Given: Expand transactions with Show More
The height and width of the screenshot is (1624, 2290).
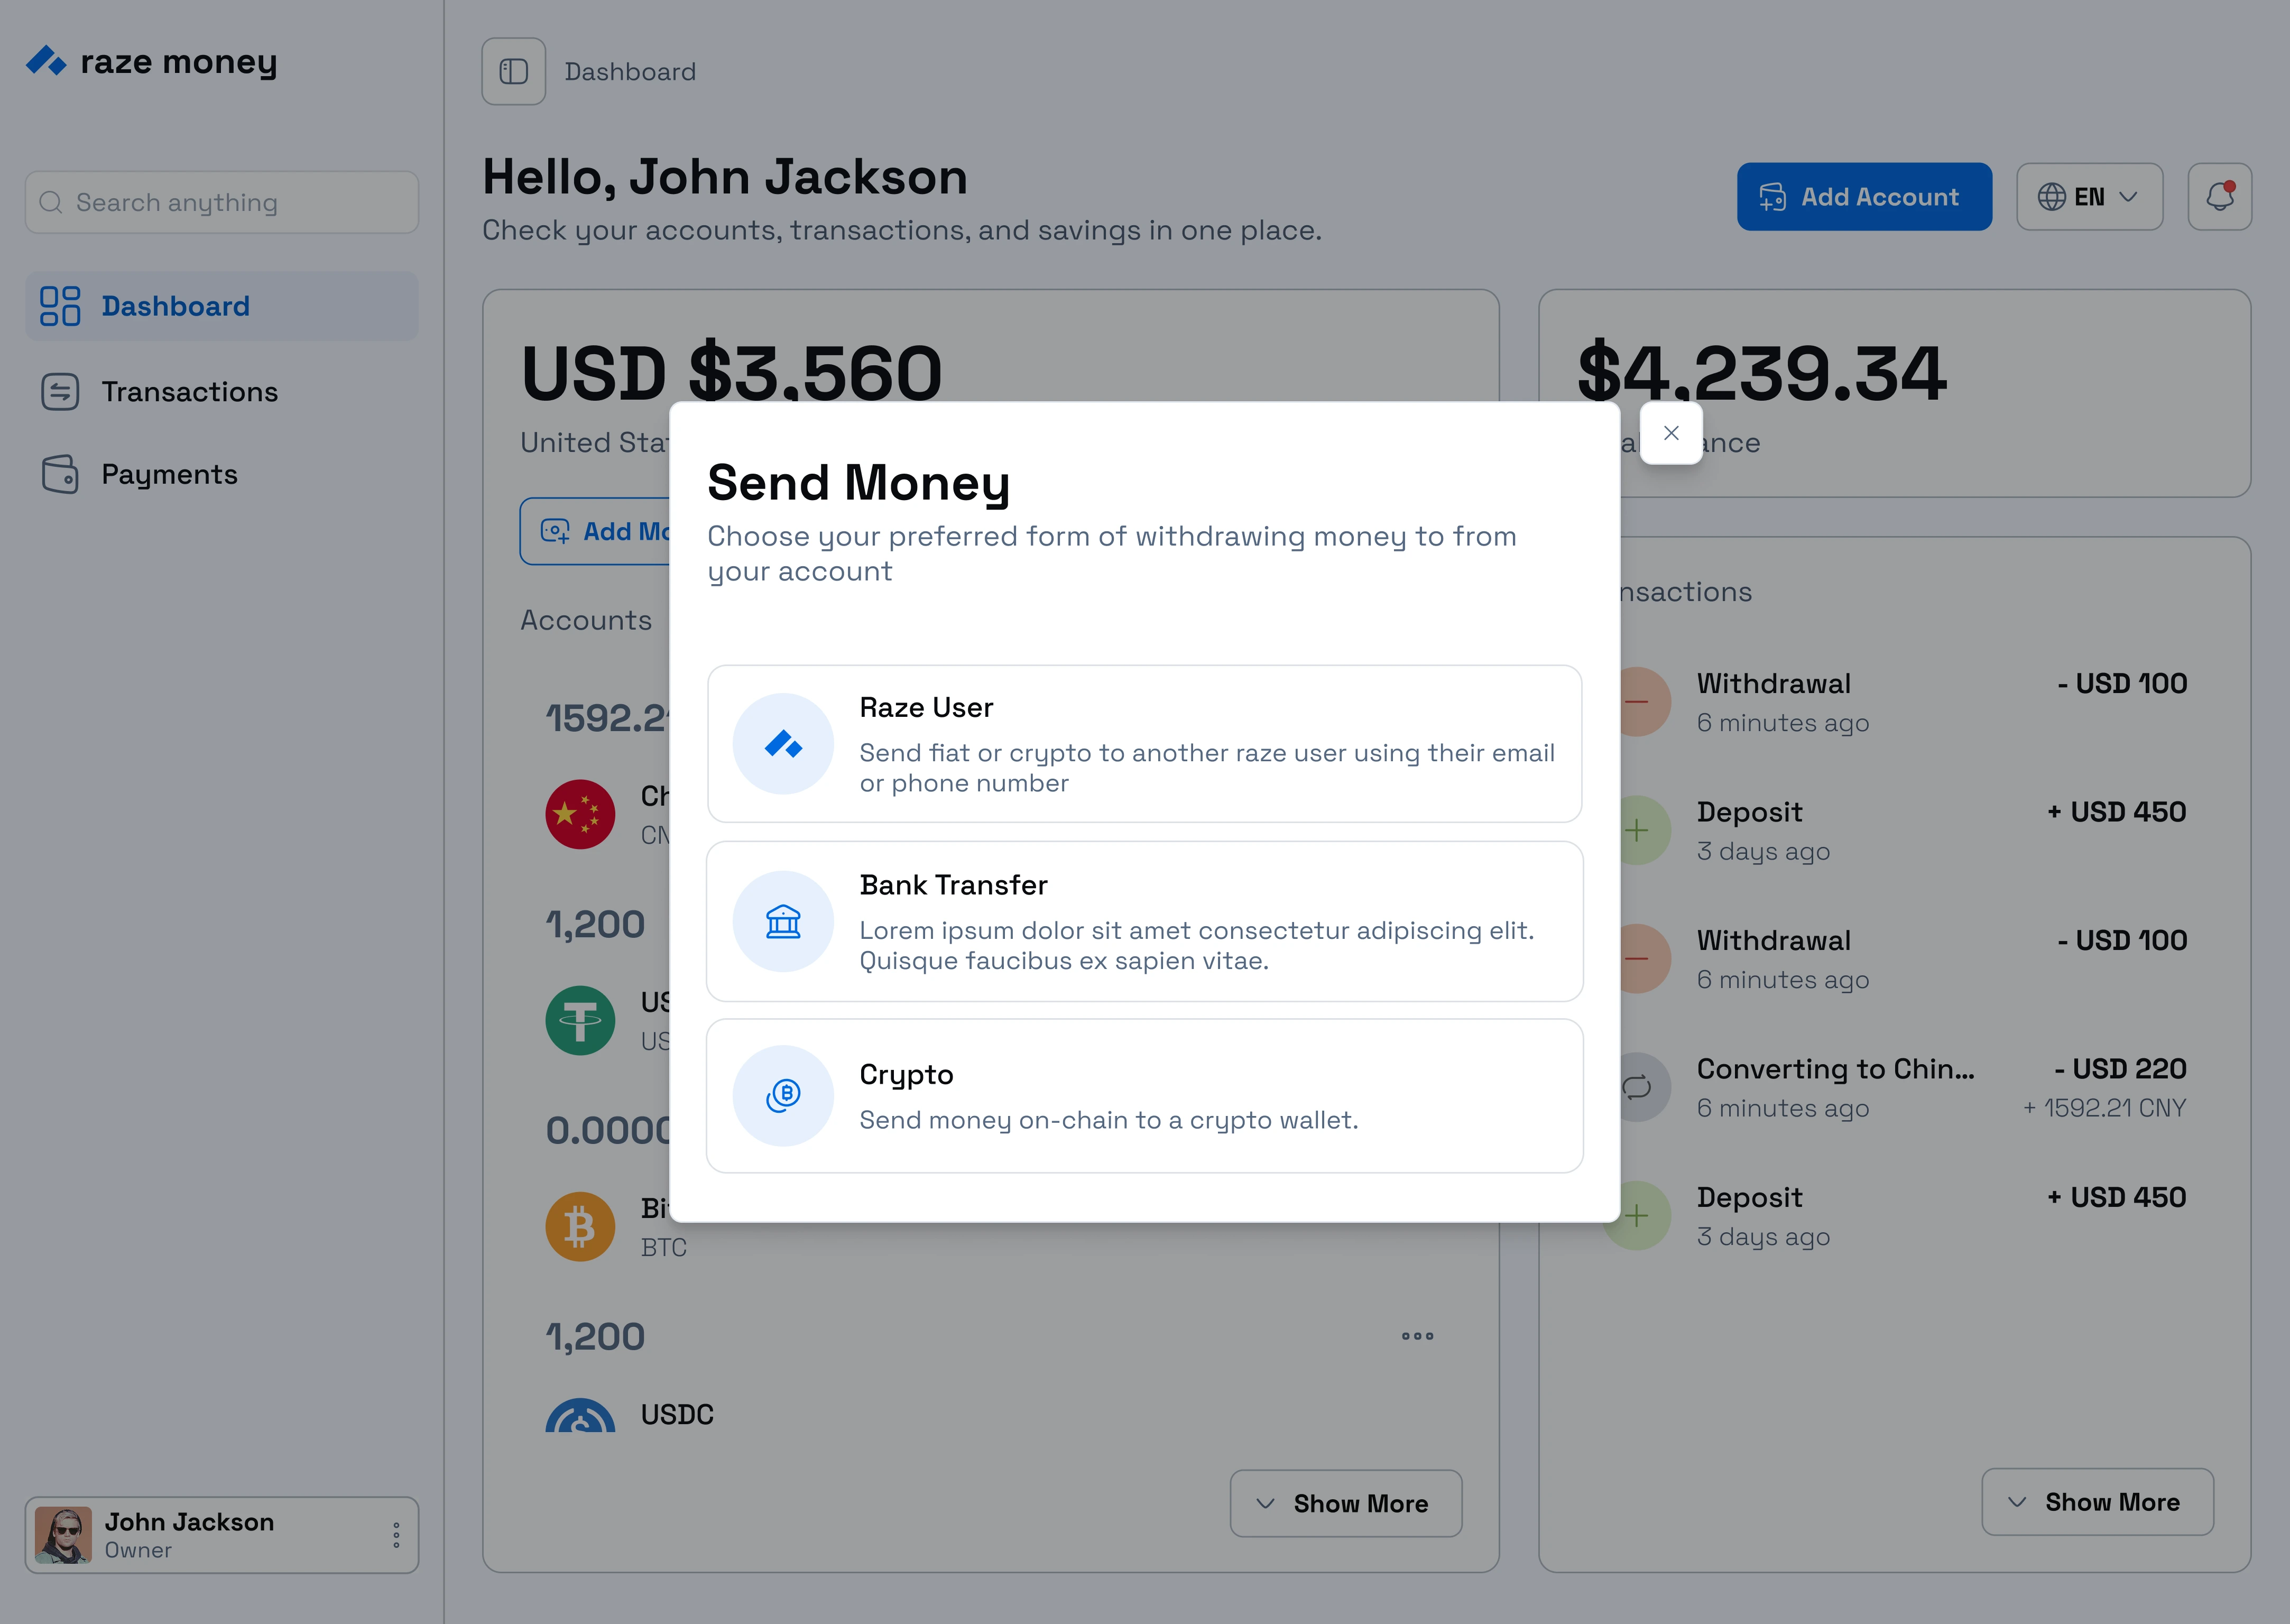Looking at the screenshot, I should coord(2097,1501).
